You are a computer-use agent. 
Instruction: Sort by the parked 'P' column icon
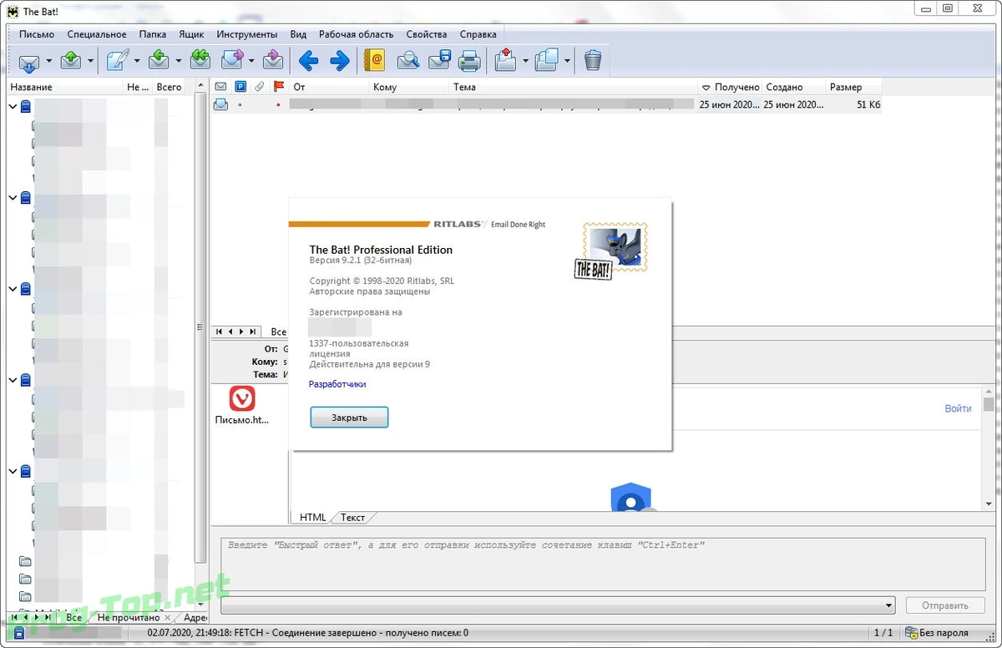(x=240, y=86)
